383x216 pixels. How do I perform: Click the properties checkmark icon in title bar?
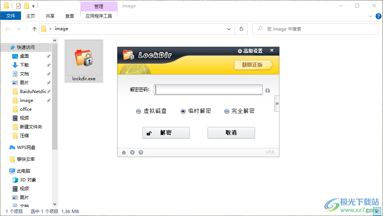click(x=18, y=6)
